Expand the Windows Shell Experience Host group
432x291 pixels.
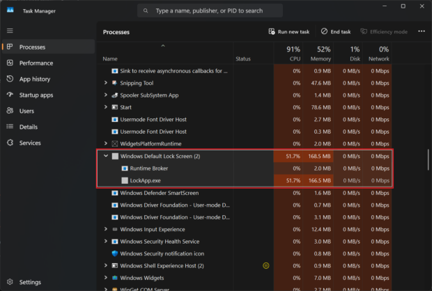pos(105,265)
